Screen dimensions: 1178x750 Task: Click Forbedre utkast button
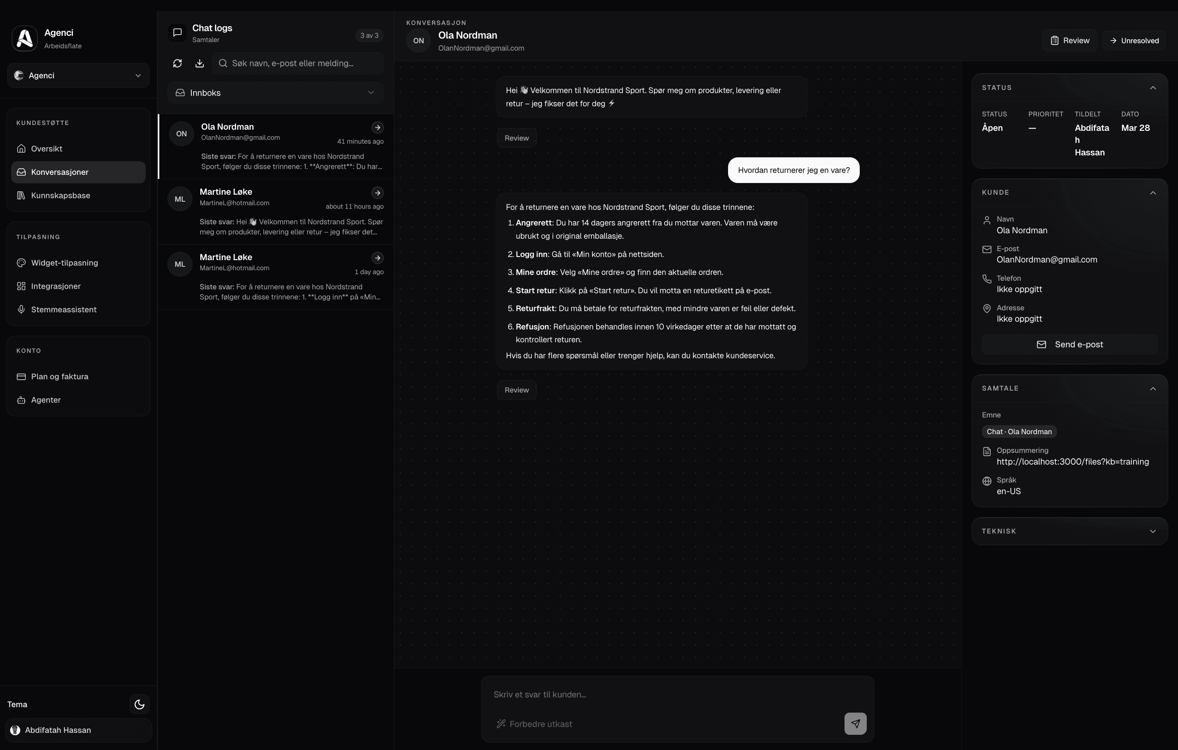click(x=534, y=724)
